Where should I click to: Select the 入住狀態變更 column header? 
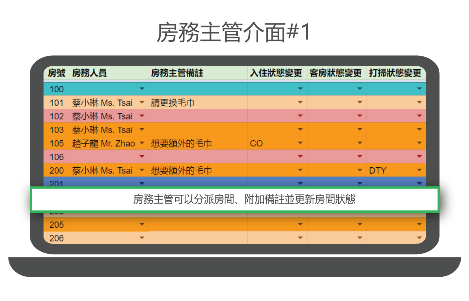coord(277,73)
